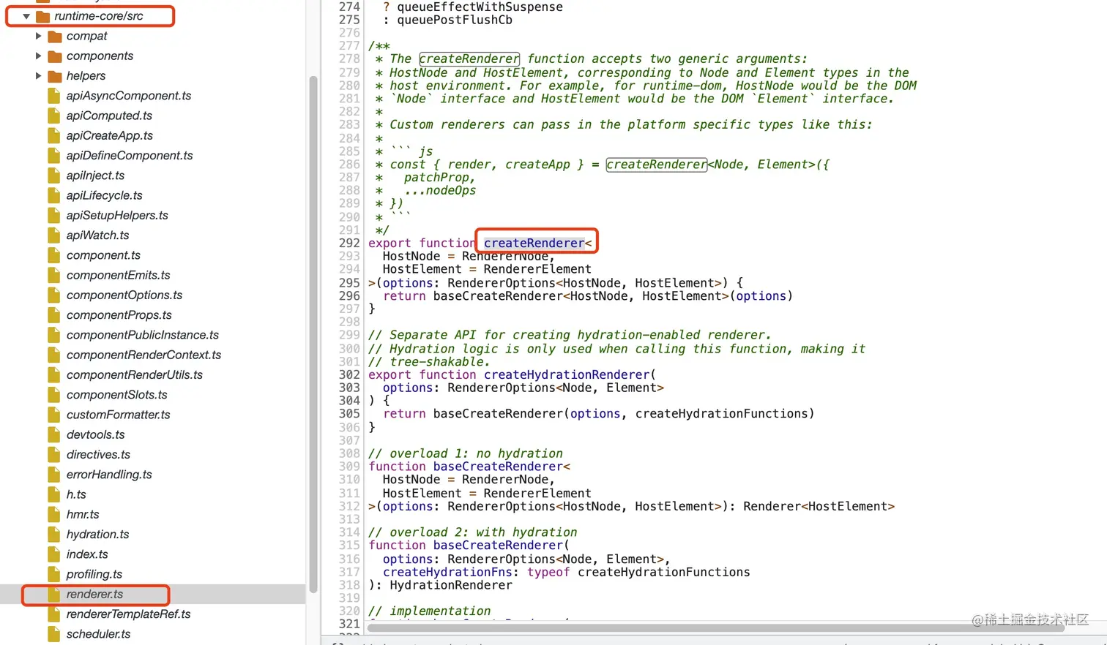Click the customFormatter.ts file icon
1107x645 pixels.
[x=53, y=415]
